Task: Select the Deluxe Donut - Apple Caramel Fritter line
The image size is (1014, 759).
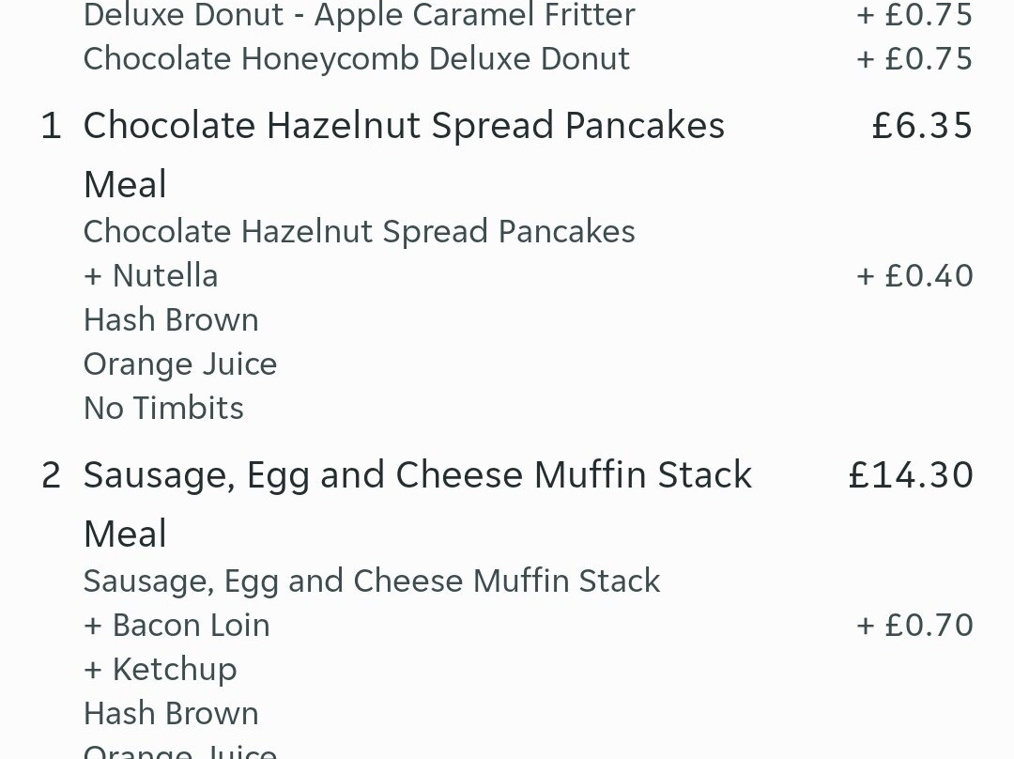Action: pyautogui.click(x=359, y=15)
